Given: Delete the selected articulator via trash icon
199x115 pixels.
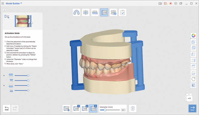Looking at the screenshot, I should click(x=133, y=108).
